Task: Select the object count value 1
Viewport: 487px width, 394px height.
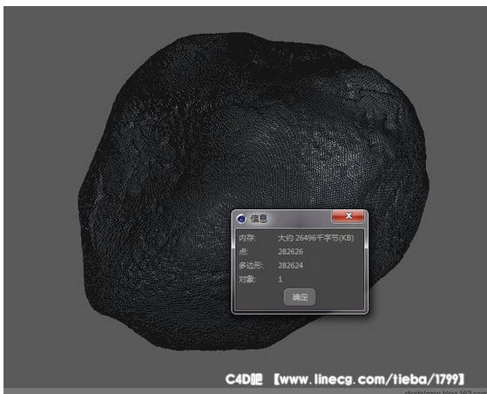Action: [281, 279]
